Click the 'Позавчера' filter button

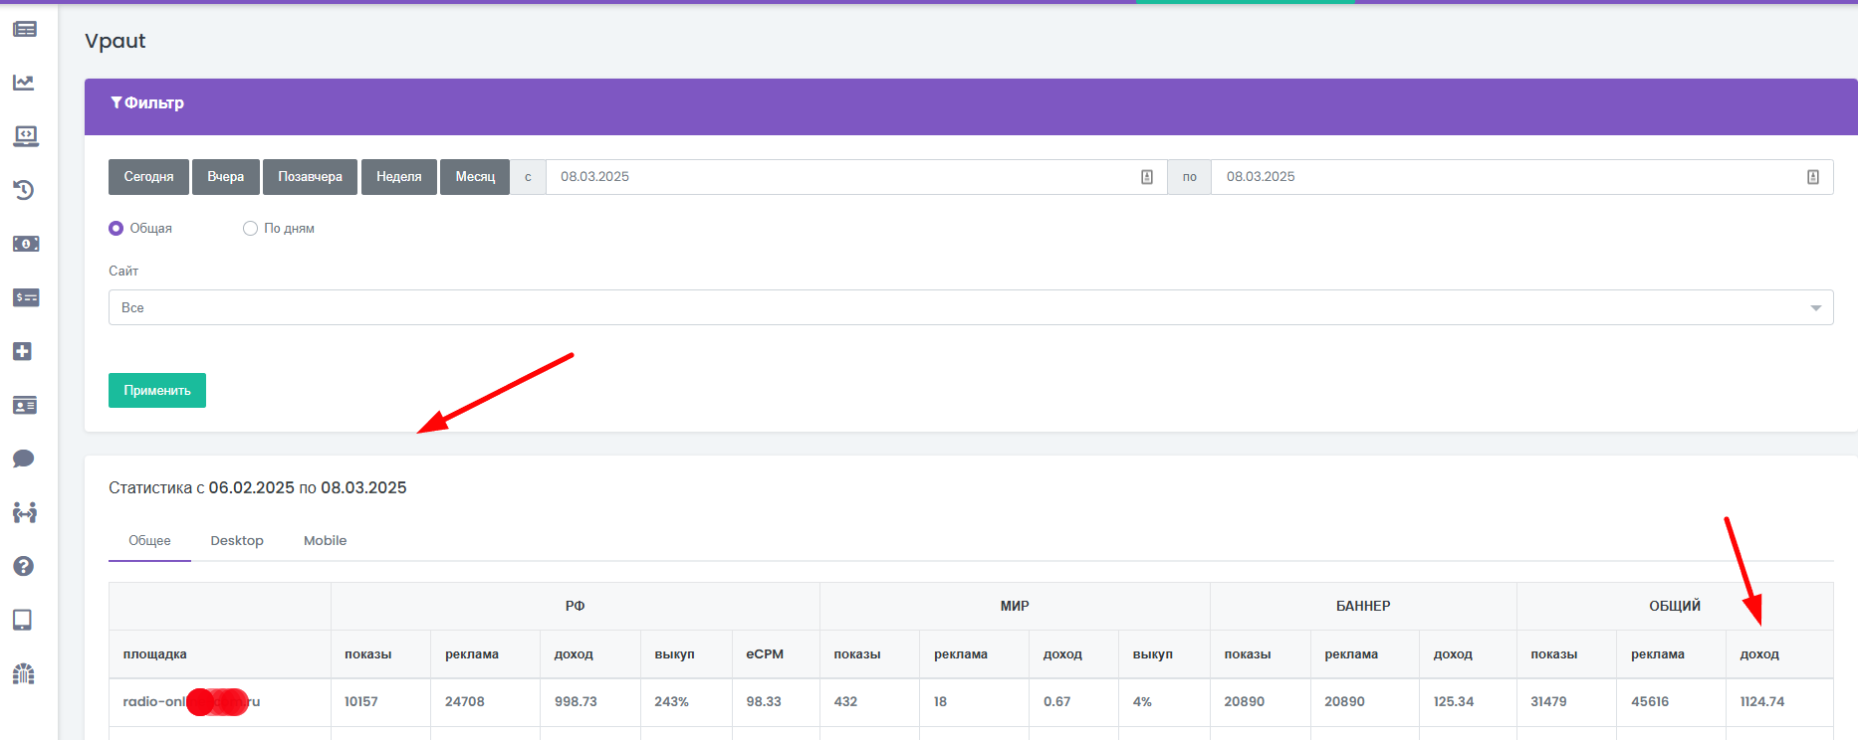[x=310, y=177]
